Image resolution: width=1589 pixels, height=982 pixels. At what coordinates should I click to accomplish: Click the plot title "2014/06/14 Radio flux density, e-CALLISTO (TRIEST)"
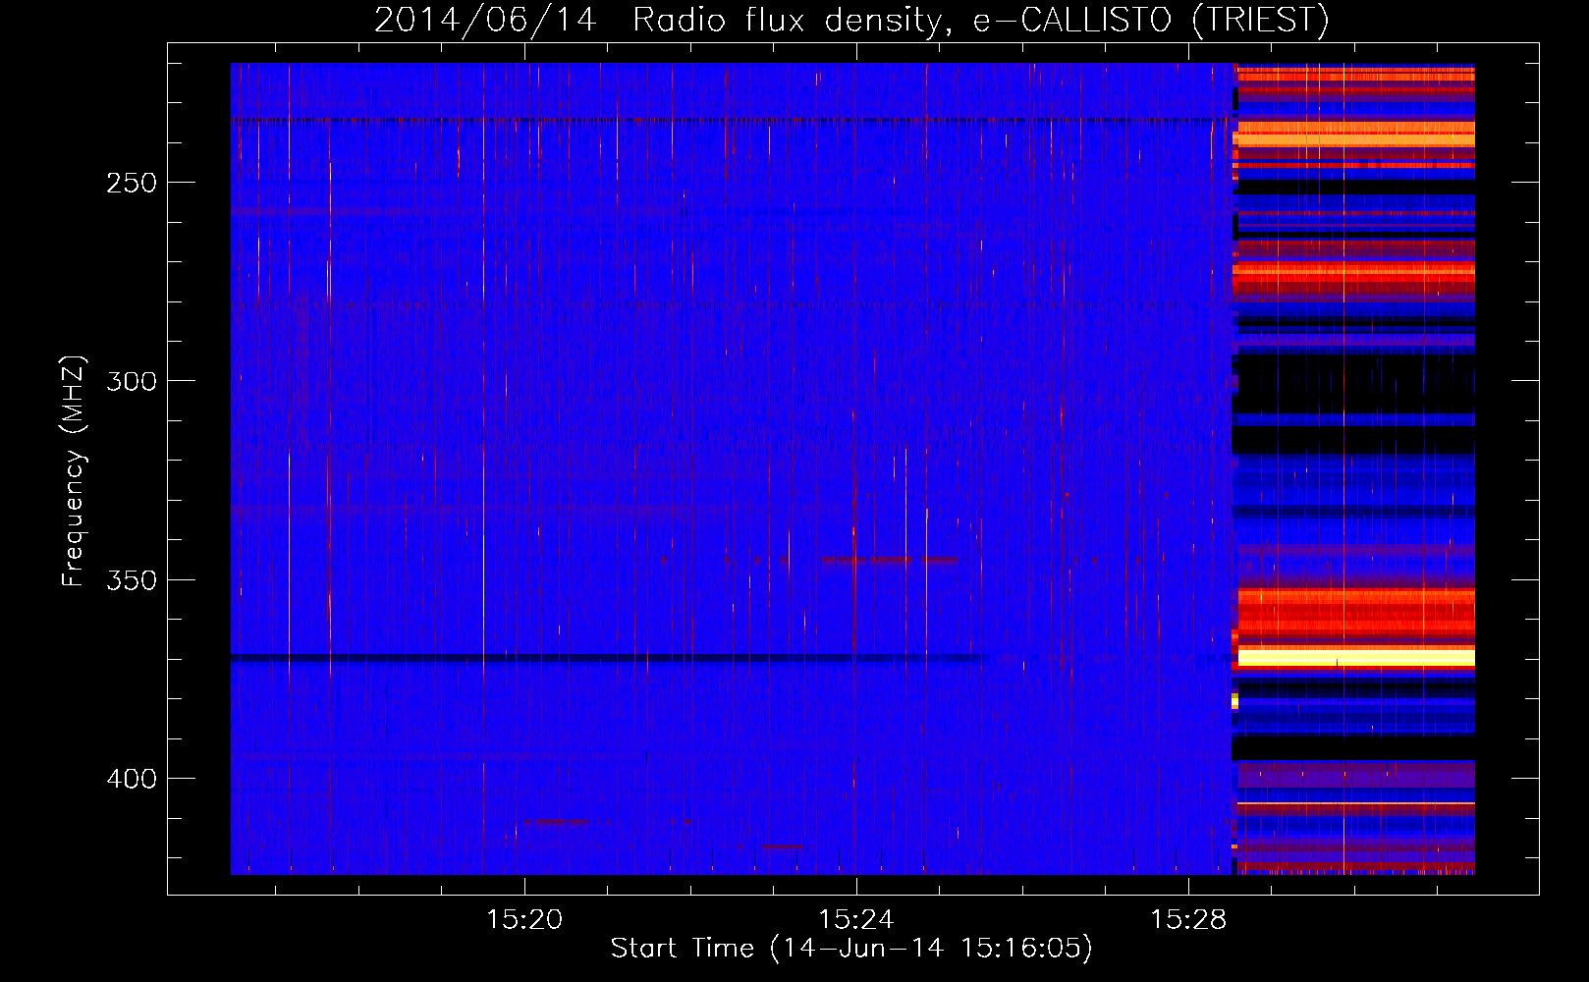[x=851, y=20]
